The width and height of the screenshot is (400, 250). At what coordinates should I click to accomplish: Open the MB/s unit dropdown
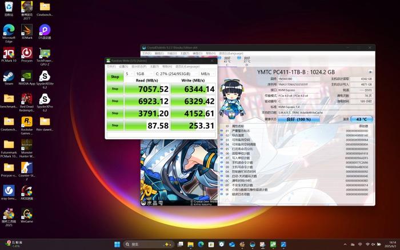coord(207,74)
